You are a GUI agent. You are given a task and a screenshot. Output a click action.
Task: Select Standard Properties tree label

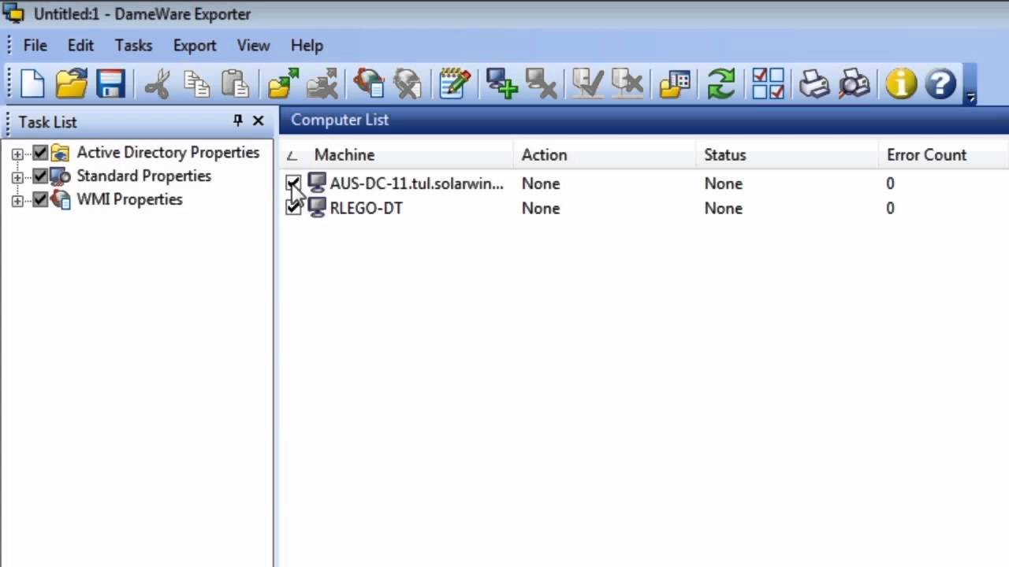[x=143, y=176]
